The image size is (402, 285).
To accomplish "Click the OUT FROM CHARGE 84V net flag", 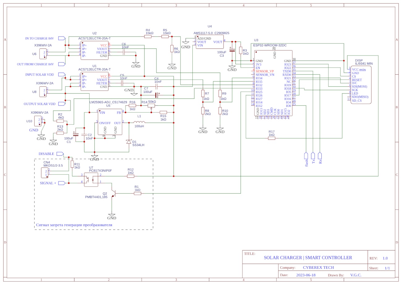I will tap(62, 64).
